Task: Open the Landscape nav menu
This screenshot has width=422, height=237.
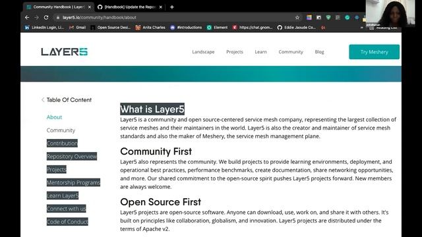Action: (x=203, y=52)
